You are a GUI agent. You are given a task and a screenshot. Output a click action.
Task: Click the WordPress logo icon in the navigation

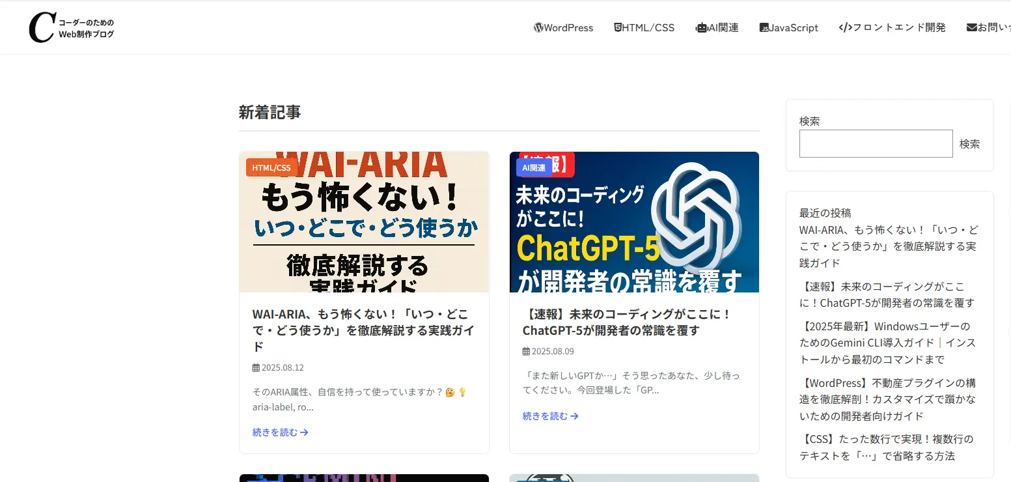(x=538, y=27)
